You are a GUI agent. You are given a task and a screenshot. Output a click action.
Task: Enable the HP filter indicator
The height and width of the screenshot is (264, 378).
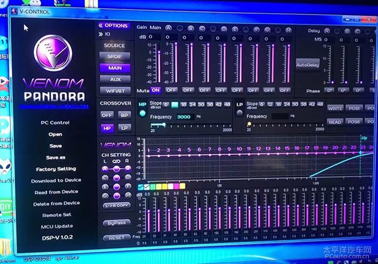142,113
